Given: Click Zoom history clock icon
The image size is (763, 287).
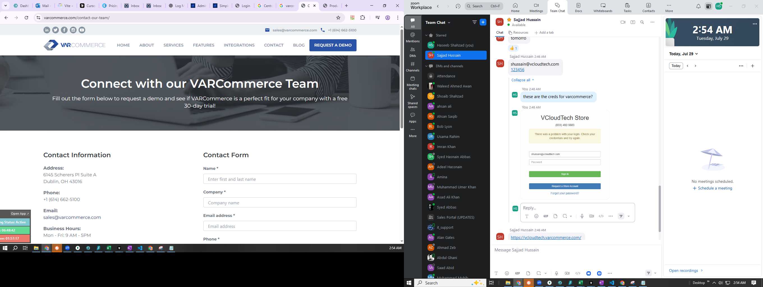Looking at the screenshot, I should pyautogui.click(x=458, y=6).
